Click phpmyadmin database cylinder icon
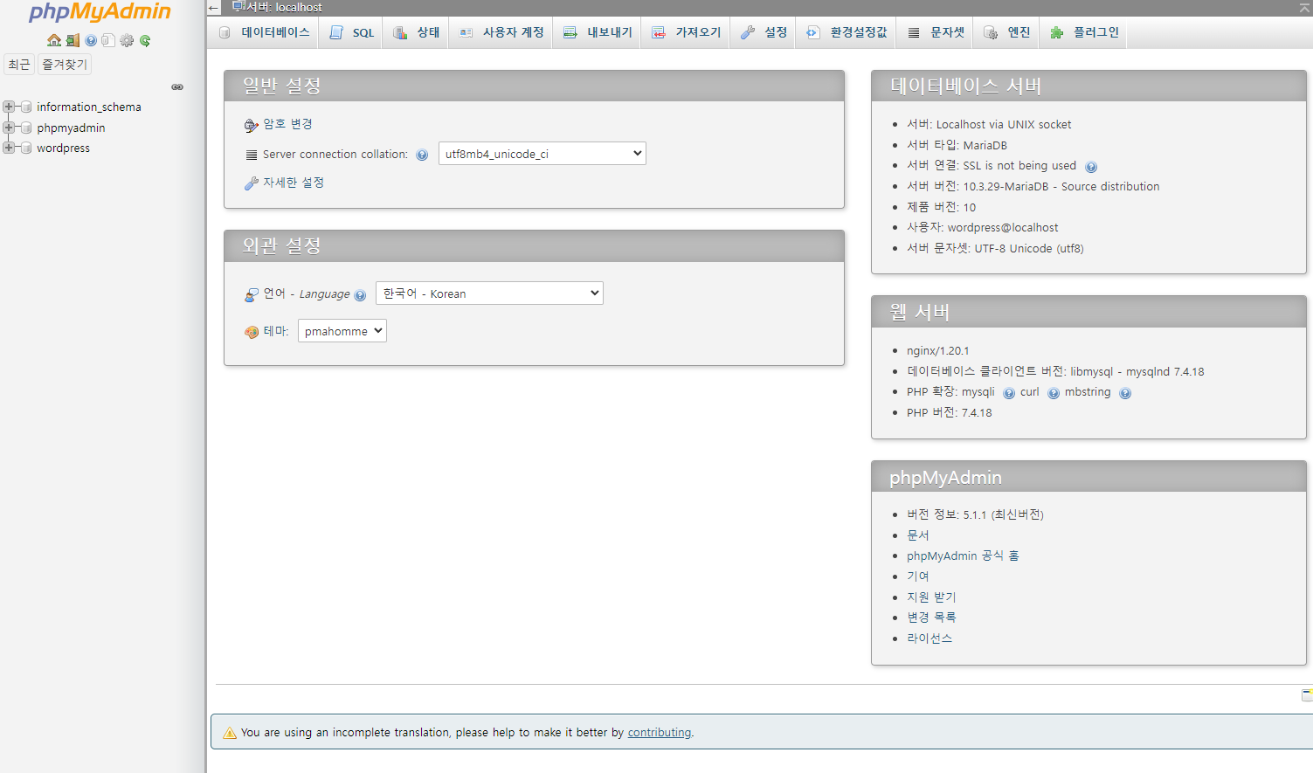Image resolution: width=1313 pixels, height=773 pixels. (x=26, y=128)
